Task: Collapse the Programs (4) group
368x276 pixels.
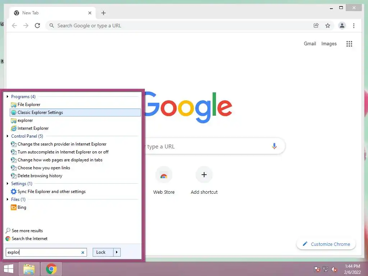Action: [8, 96]
